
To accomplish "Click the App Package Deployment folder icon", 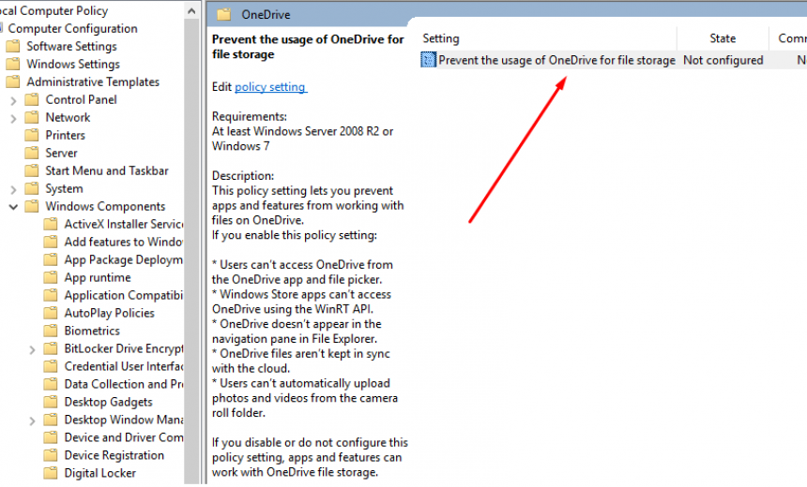I will [x=51, y=260].
